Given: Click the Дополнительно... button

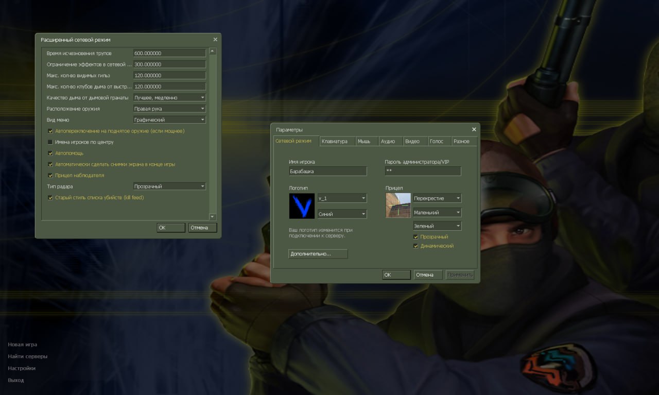Looking at the screenshot, I should [x=318, y=254].
